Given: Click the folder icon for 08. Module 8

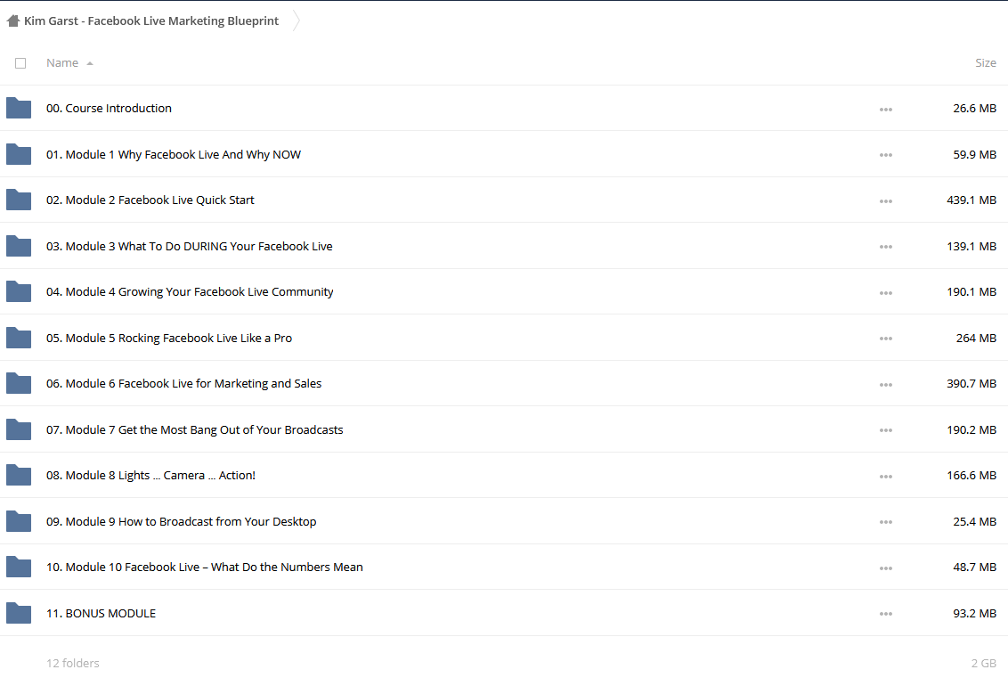Looking at the screenshot, I should click(x=19, y=475).
